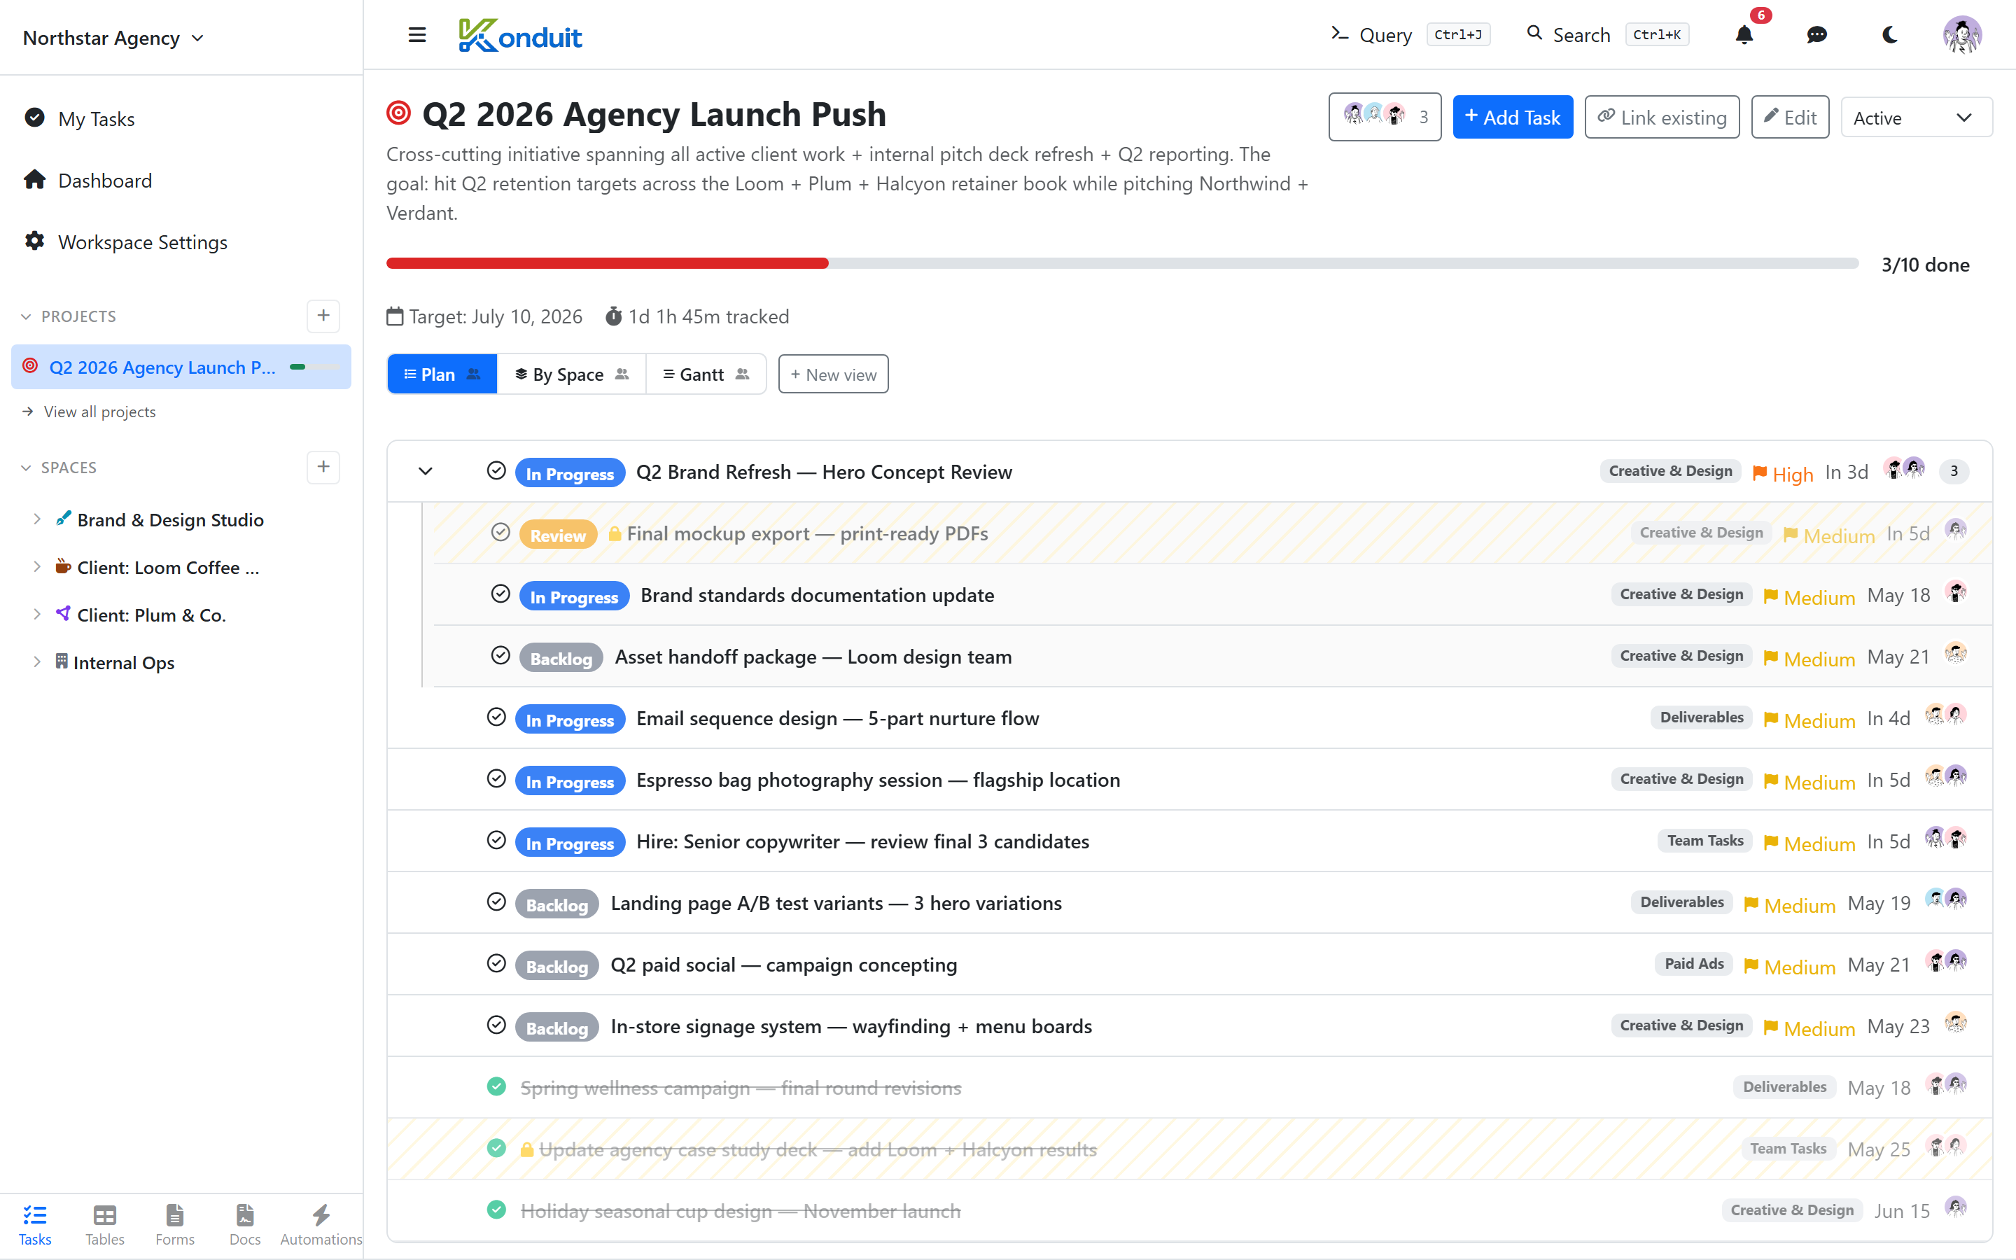Screen dimensions: 2016x1260
Task: Click the Konduit logo
Action: tap(520, 35)
